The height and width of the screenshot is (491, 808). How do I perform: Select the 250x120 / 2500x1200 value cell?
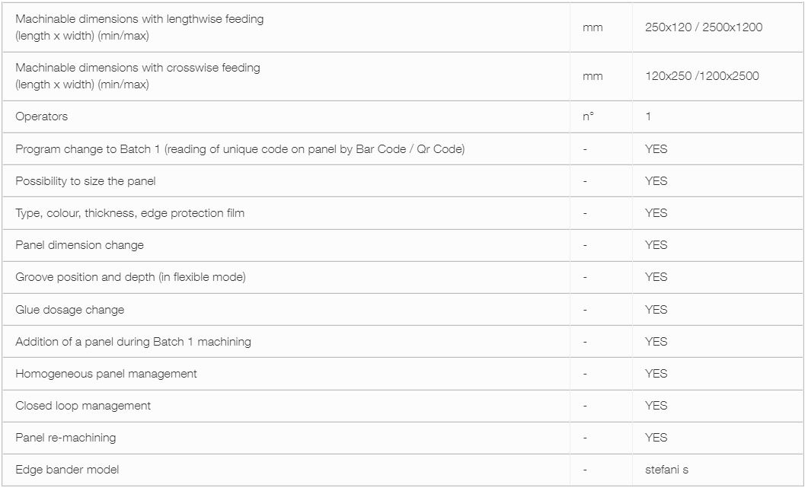pyautogui.click(x=704, y=27)
